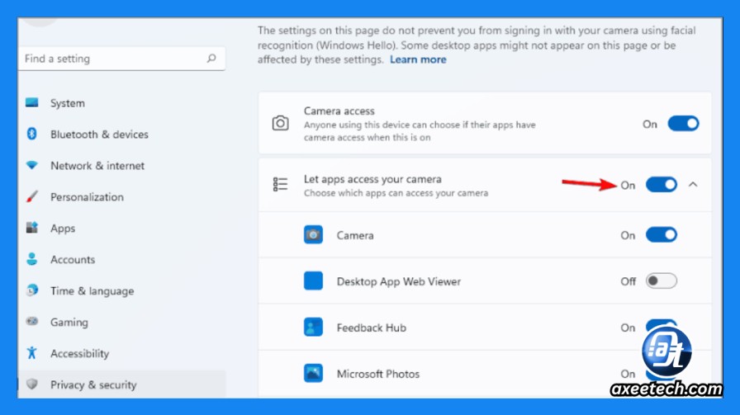The height and width of the screenshot is (415, 740).
Task: Click the Camera app icon
Action: [x=313, y=235]
